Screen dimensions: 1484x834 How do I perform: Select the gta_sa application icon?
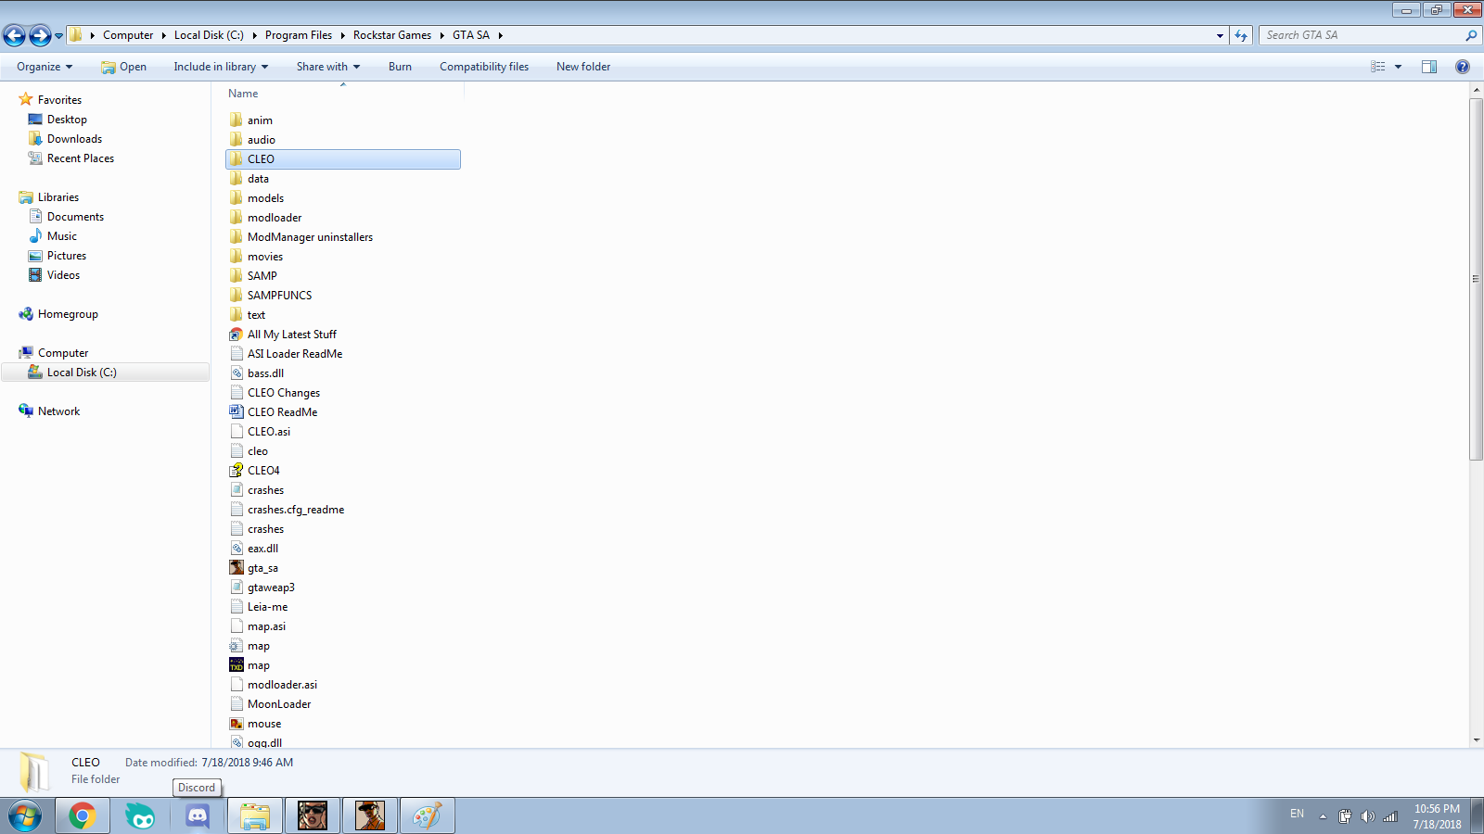[x=237, y=568]
